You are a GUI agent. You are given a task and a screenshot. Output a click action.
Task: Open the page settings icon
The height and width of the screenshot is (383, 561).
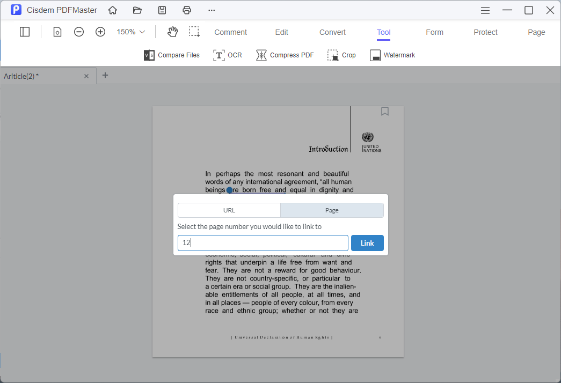coord(57,32)
